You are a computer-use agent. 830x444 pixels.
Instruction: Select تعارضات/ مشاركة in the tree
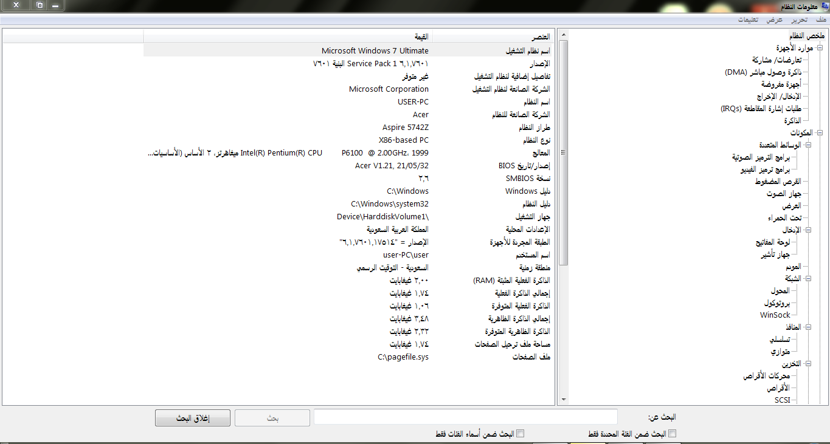tap(776, 60)
